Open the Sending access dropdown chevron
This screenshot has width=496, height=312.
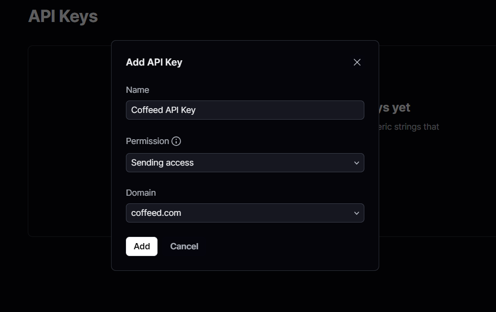tap(357, 163)
